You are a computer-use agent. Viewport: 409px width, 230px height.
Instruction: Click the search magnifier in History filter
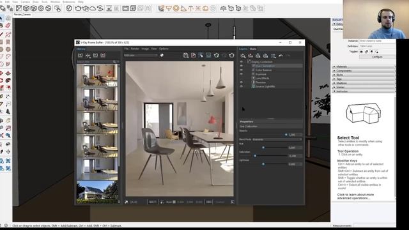pyautogui.click(x=114, y=62)
